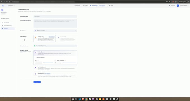Click the Economical option icon
The width and height of the screenshot is (190, 101).
(x=58, y=37)
